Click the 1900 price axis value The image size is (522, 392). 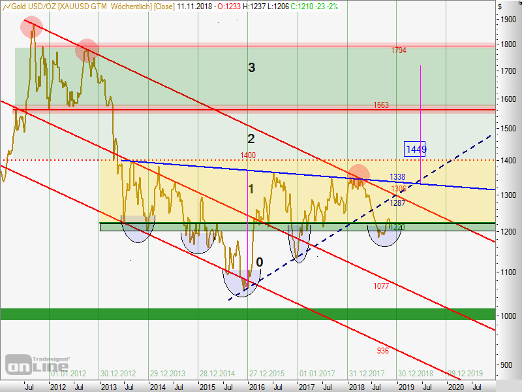pos(508,20)
